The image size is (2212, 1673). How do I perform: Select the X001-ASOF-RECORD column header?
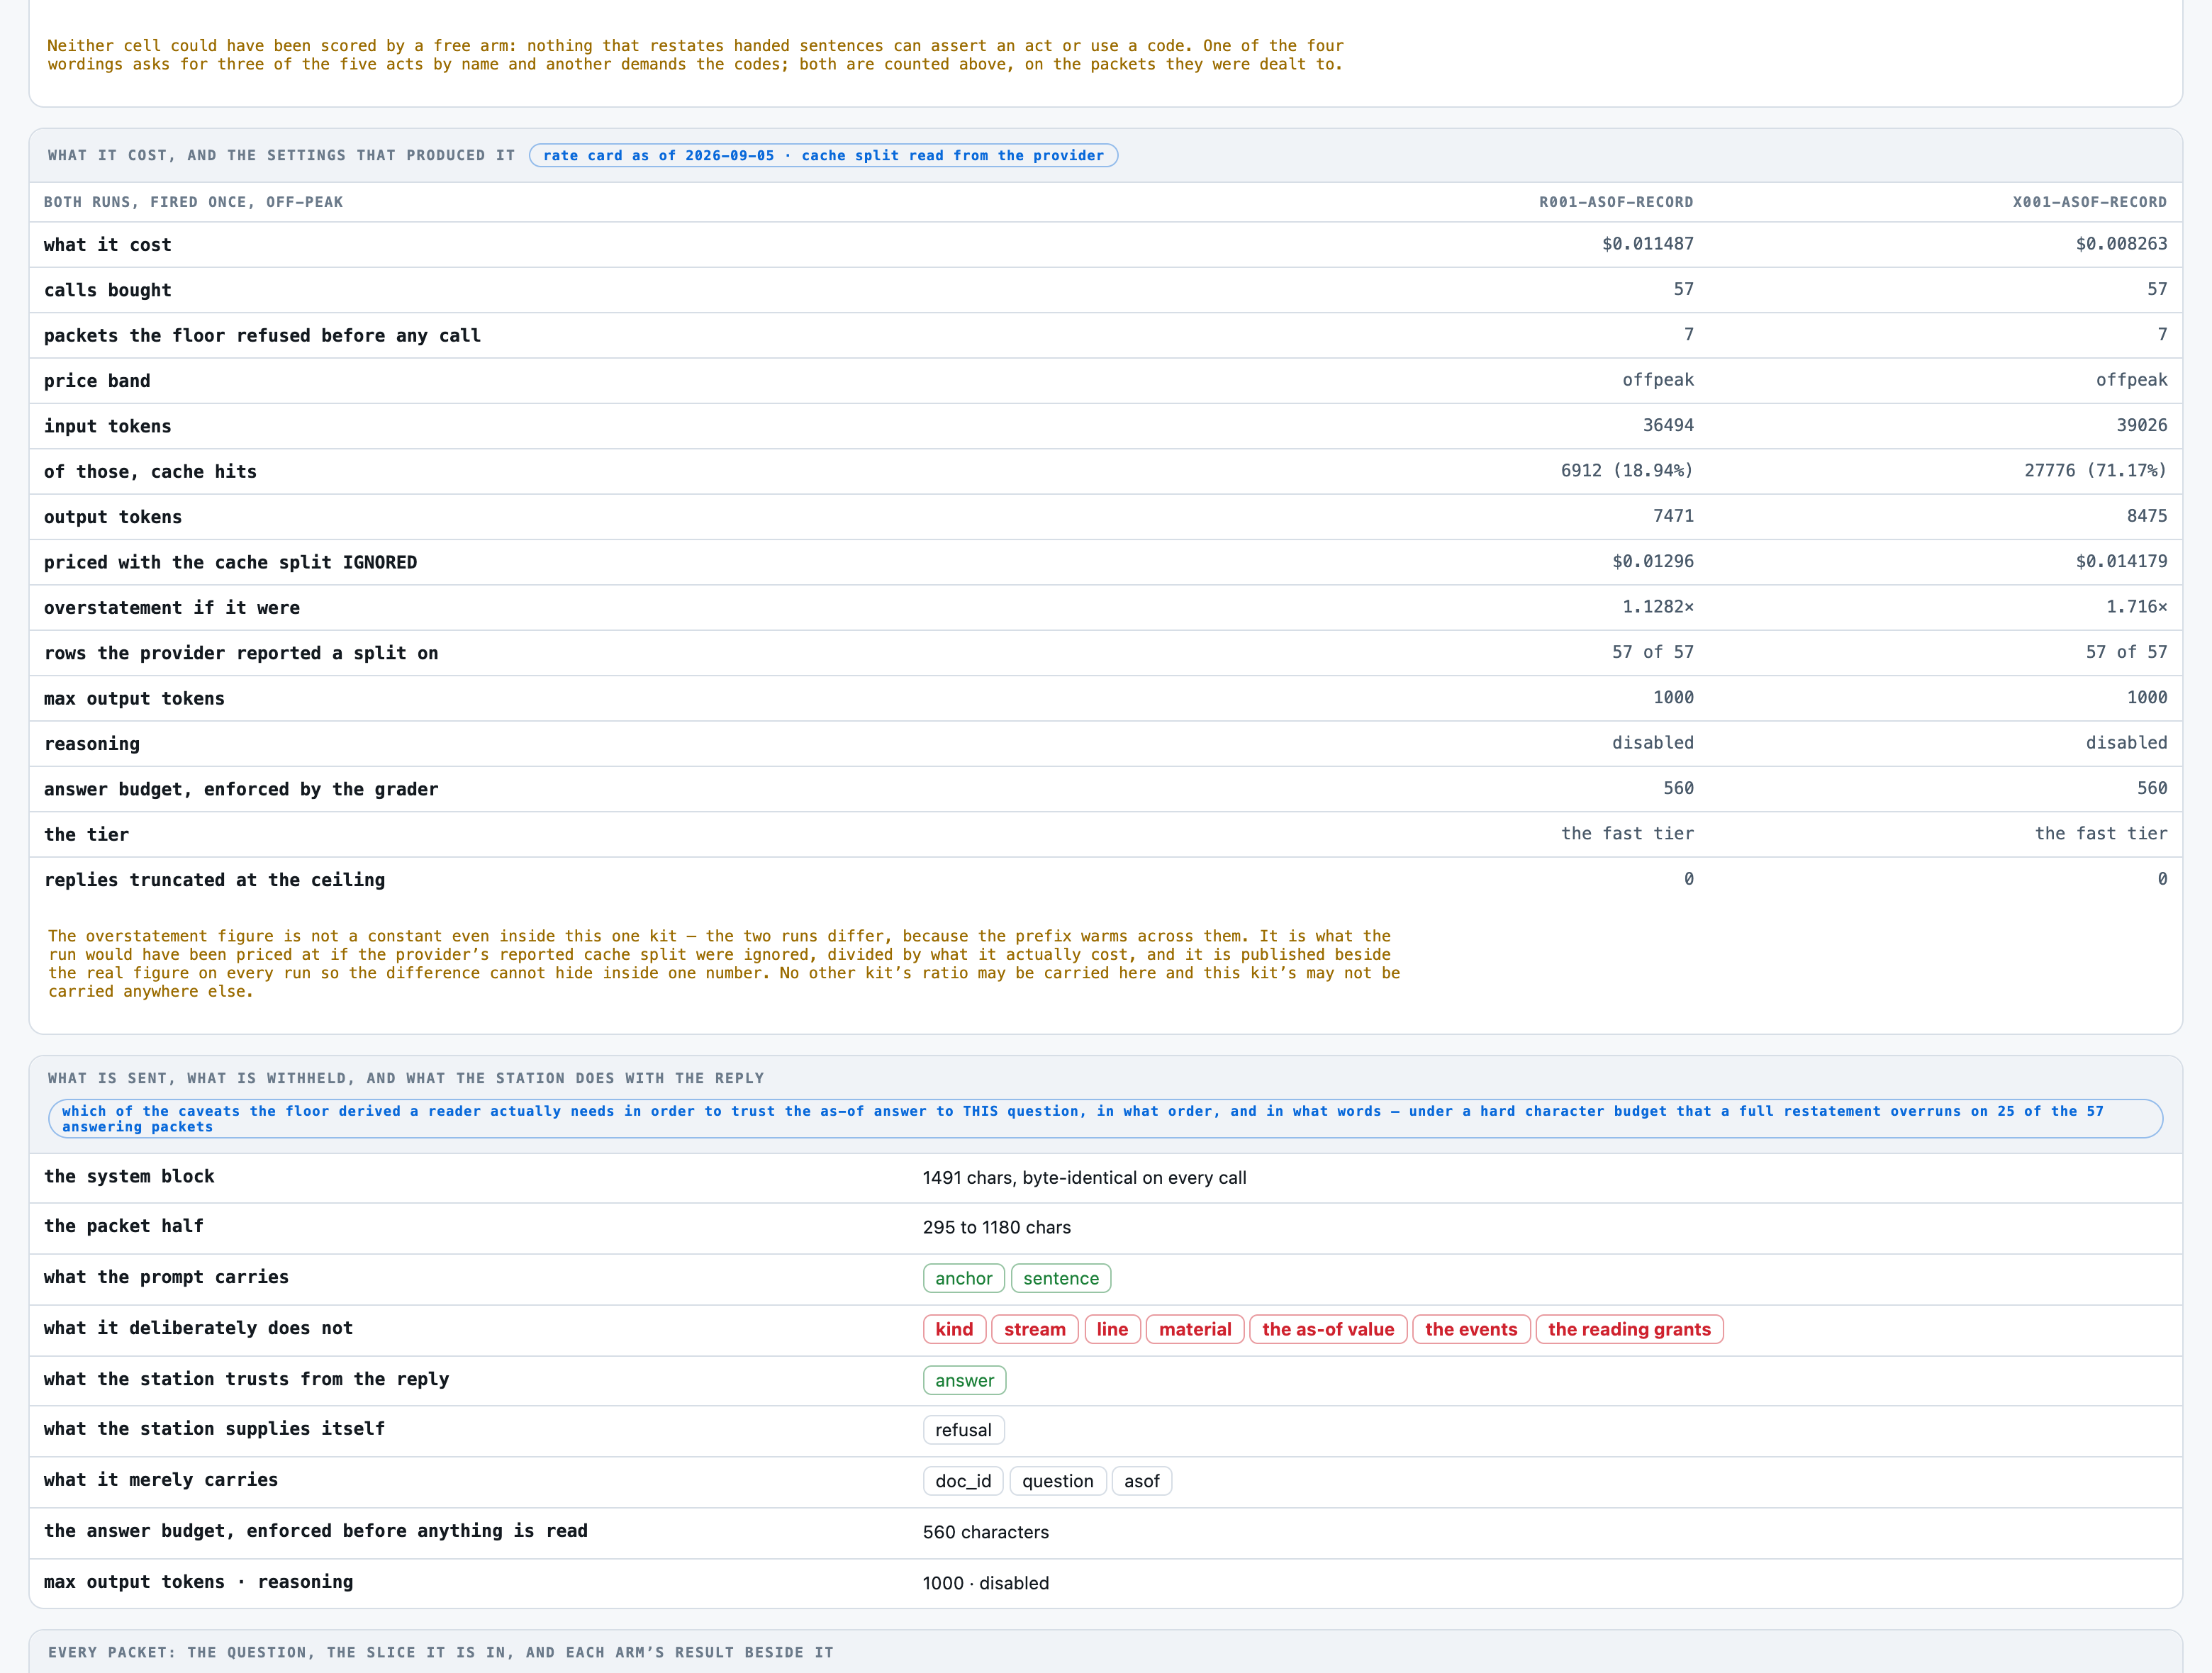point(2089,202)
